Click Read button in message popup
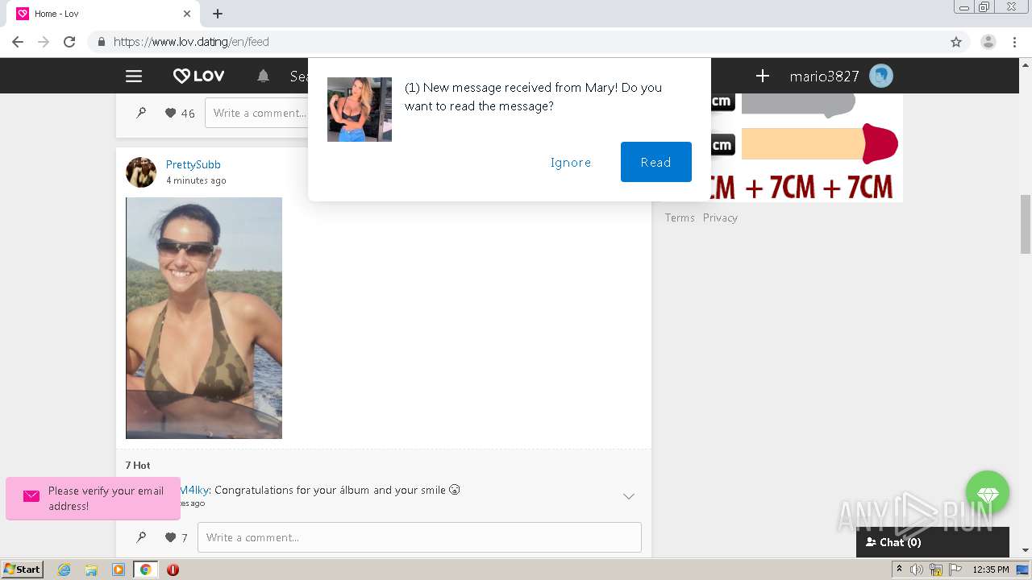This screenshot has height=580, width=1032. [655, 162]
